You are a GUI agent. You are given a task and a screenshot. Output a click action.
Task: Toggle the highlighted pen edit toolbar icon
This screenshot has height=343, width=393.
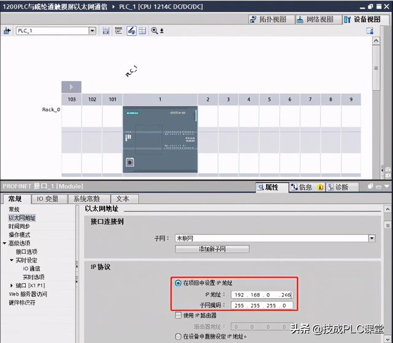(131, 31)
